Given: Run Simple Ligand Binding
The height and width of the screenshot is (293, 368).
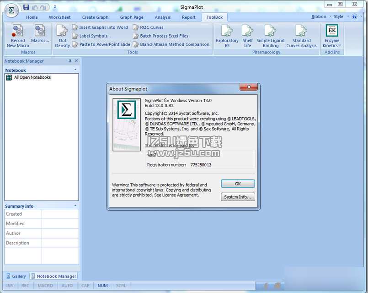Looking at the screenshot, I should [x=270, y=36].
